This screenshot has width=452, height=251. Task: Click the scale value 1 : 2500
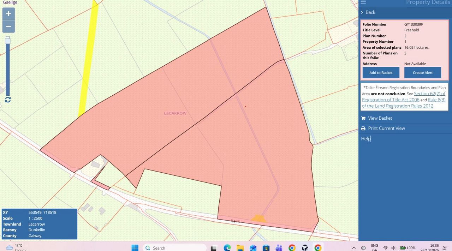[36, 219]
